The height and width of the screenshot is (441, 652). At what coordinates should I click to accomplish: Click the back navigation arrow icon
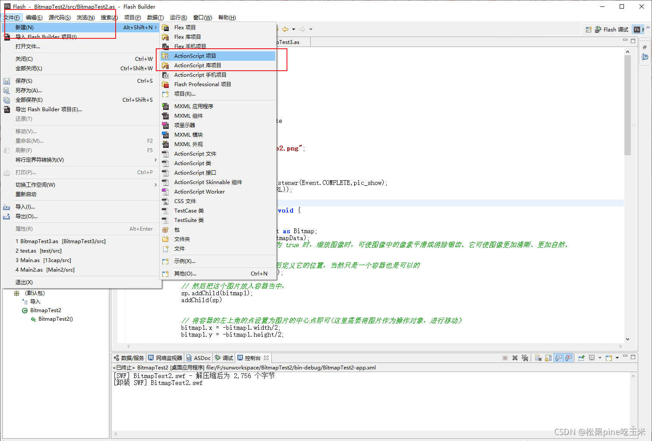coord(285,29)
